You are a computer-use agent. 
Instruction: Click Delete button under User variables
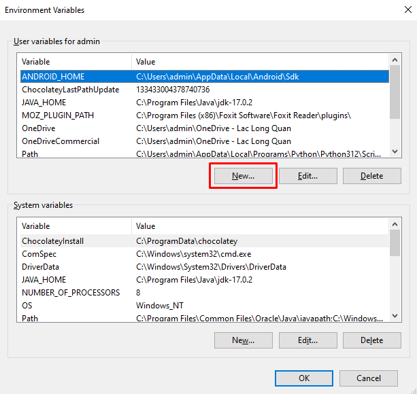click(372, 176)
